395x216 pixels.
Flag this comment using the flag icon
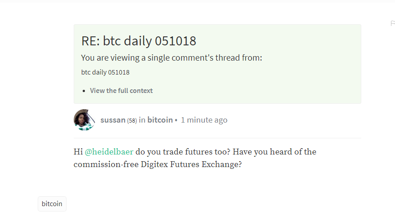coord(393,23)
